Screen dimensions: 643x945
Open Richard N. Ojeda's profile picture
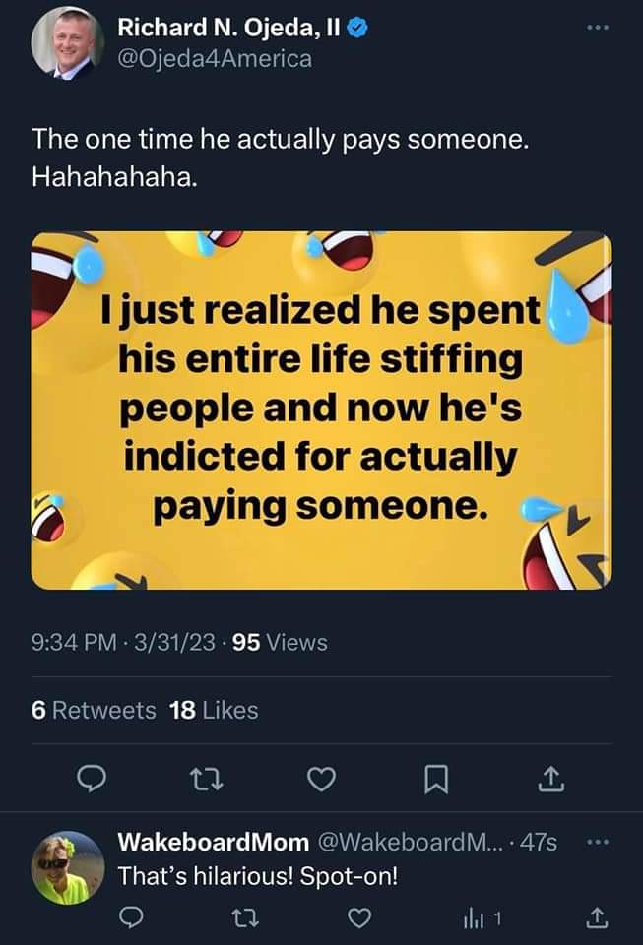(67, 43)
